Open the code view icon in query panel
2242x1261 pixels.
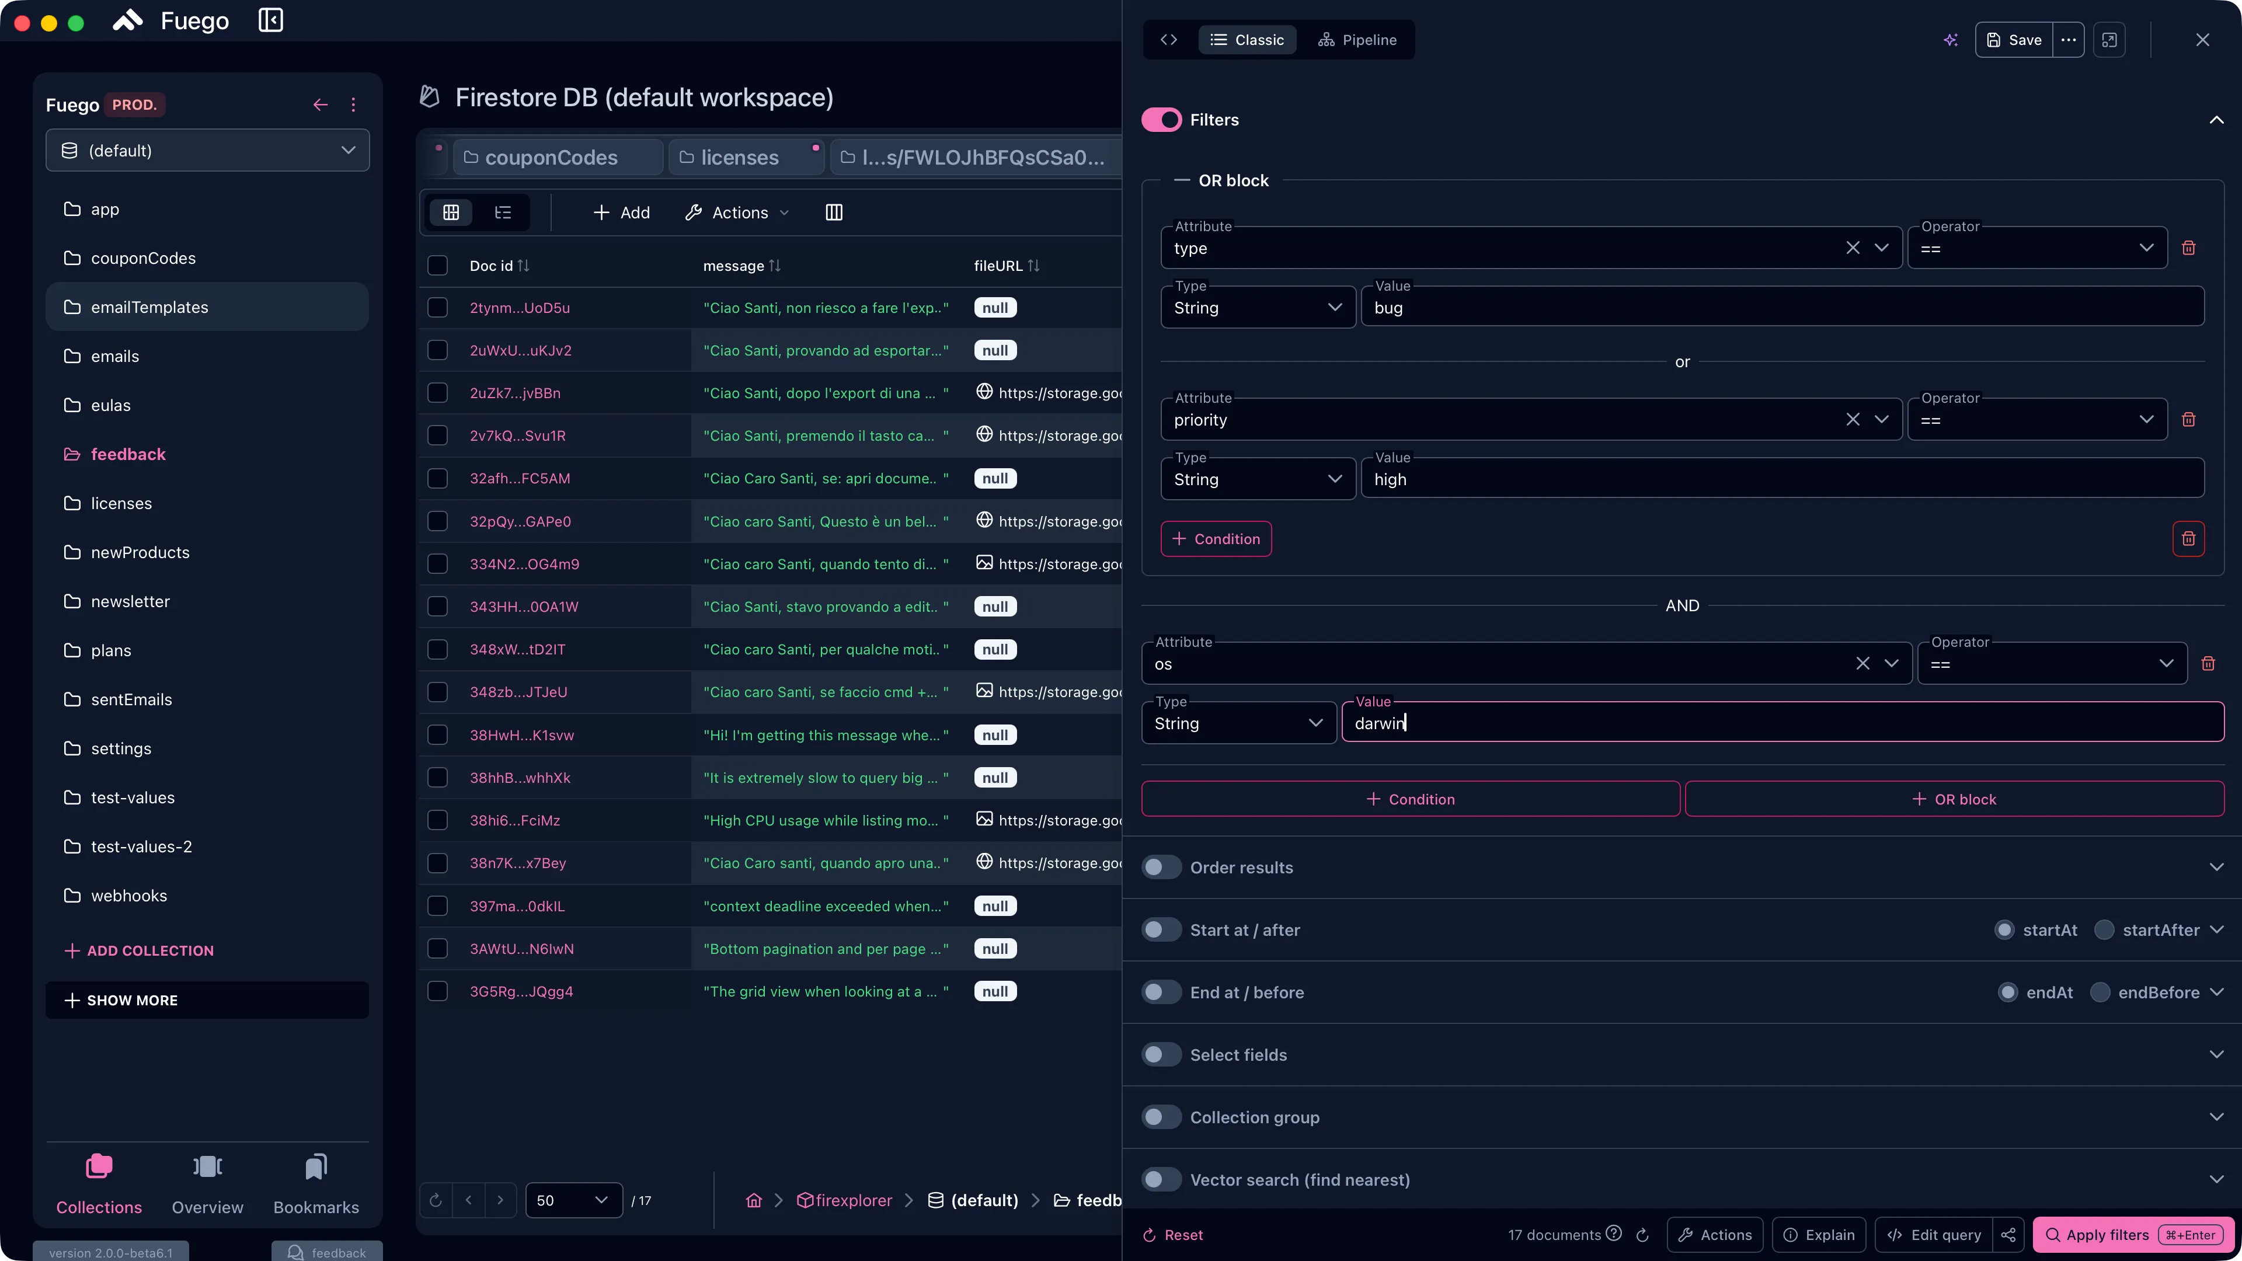pos(1169,40)
